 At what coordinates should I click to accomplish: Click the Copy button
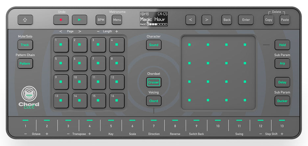coord(269,20)
